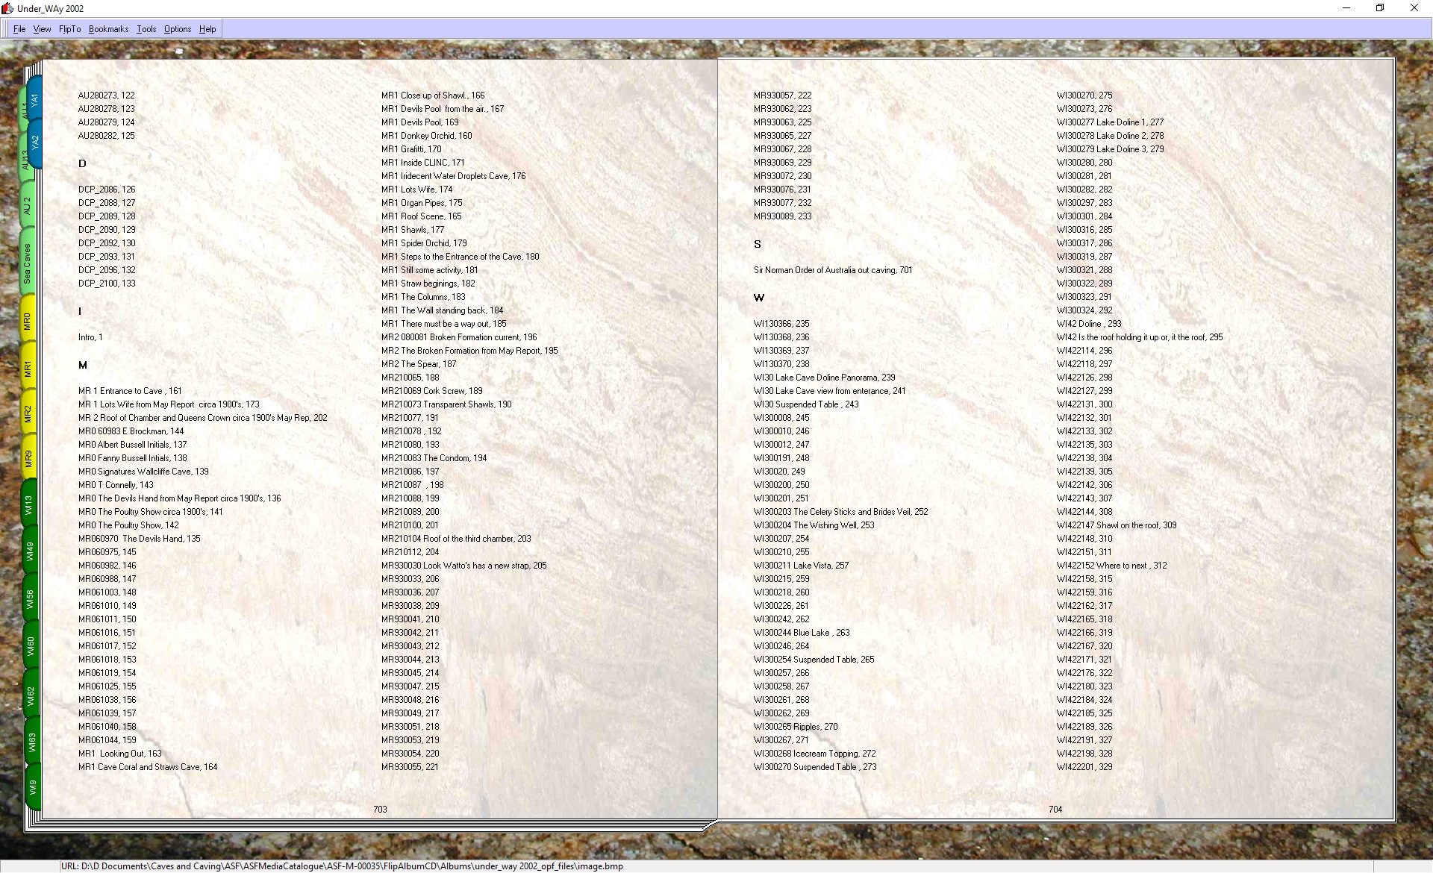The image size is (1433, 873).
Task: Open 'WI300204 The Wishing Well, 253'
Action: point(814,525)
